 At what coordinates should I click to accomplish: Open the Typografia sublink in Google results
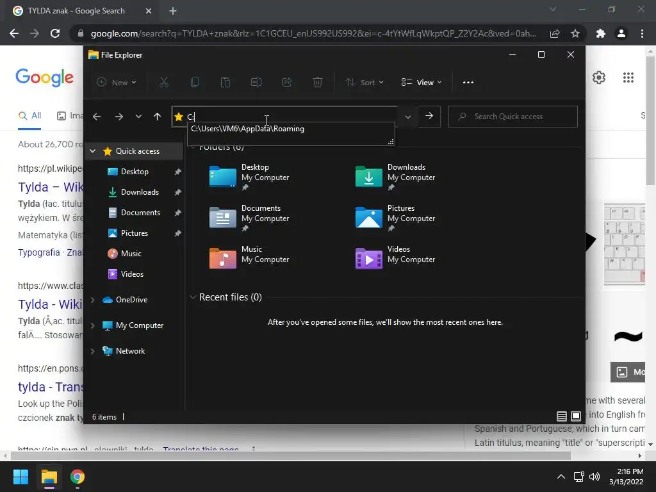coord(39,252)
